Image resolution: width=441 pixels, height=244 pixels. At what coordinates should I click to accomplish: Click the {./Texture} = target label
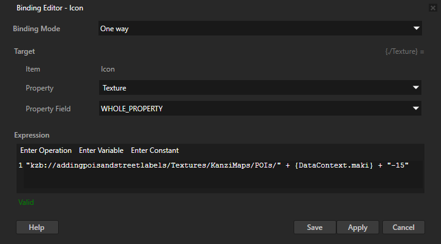(x=405, y=51)
